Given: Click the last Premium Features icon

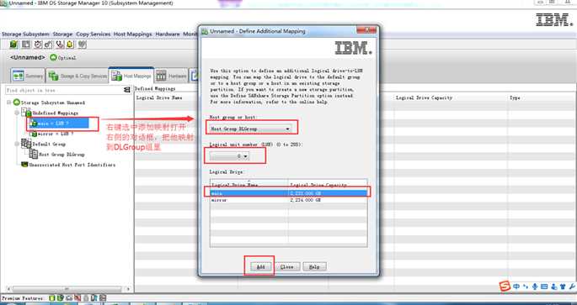Looking at the screenshot, I should click(x=103, y=298).
